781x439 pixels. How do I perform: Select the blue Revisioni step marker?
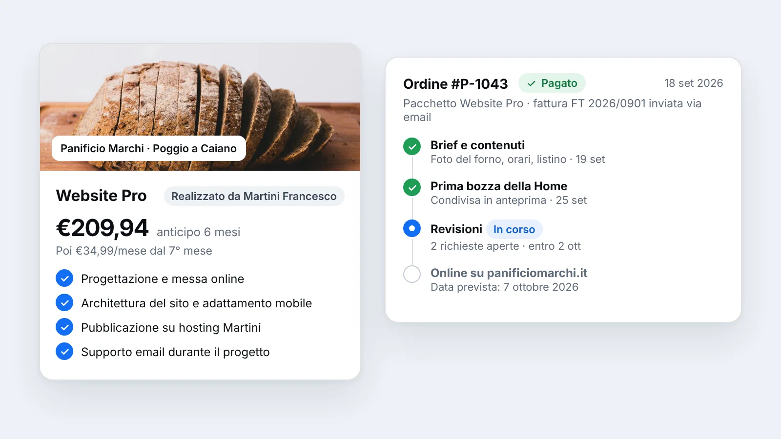point(412,228)
